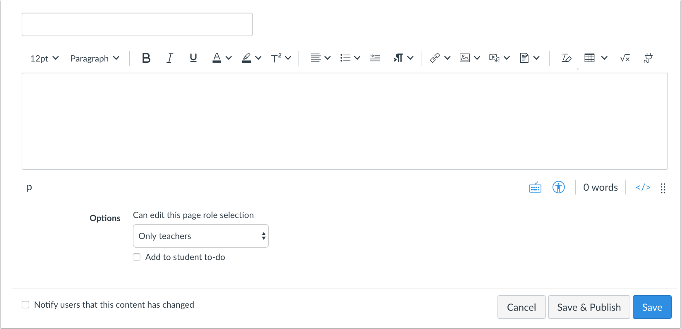Enable Add to student to-do
Viewport: 681px width, 329px height.
[x=137, y=257]
